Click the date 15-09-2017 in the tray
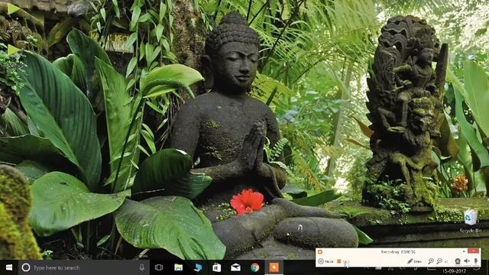This screenshot has height=275, width=489. click(x=454, y=271)
